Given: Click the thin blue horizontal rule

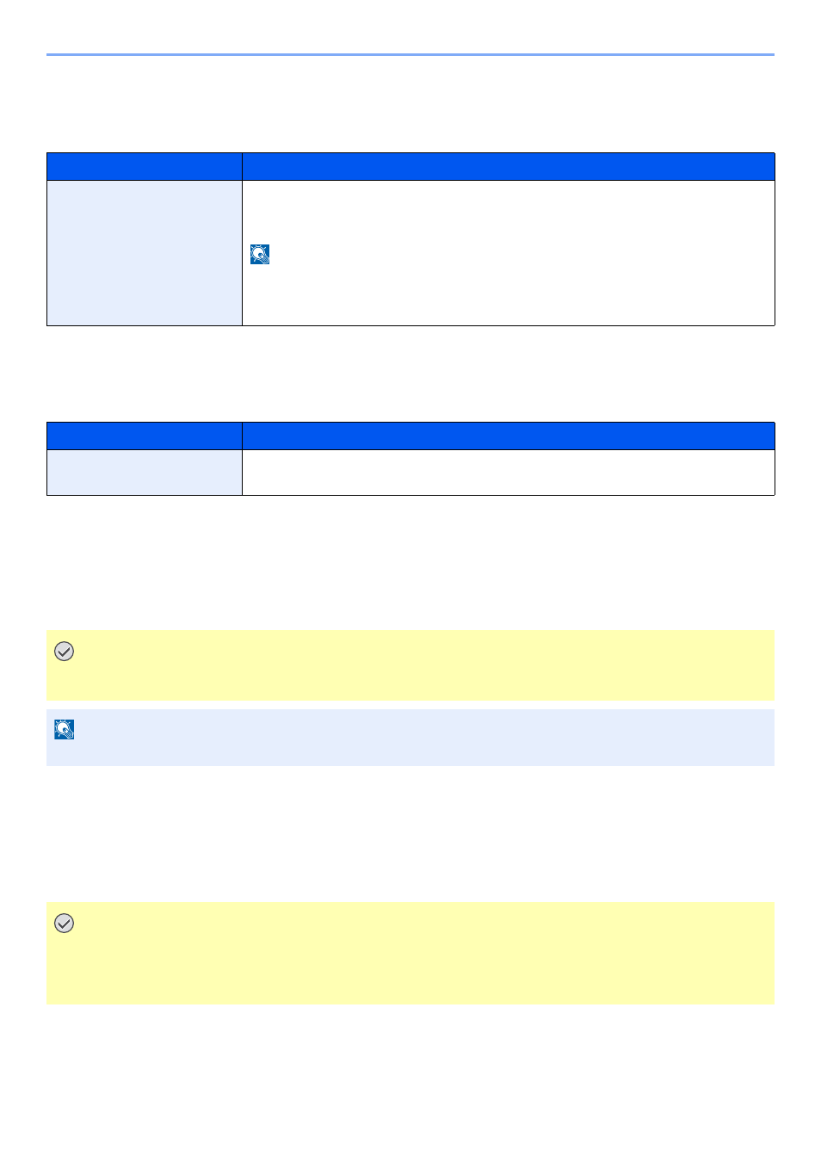Looking at the screenshot, I should tap(410, 55).
